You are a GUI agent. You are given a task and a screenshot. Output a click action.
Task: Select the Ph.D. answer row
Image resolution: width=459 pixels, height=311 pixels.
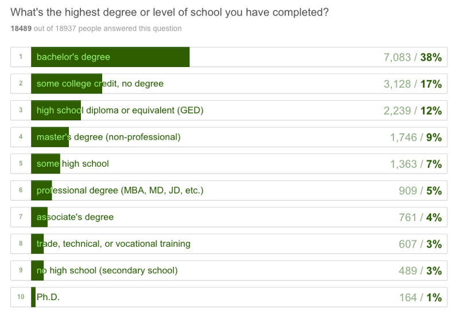pyautogui.click(x=229, y=297)
